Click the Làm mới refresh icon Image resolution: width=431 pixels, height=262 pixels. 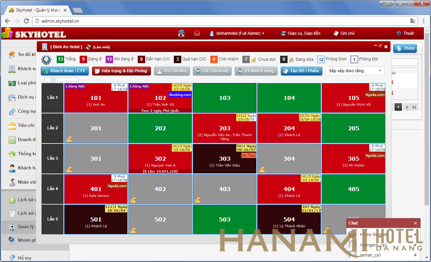coord(88,47)
